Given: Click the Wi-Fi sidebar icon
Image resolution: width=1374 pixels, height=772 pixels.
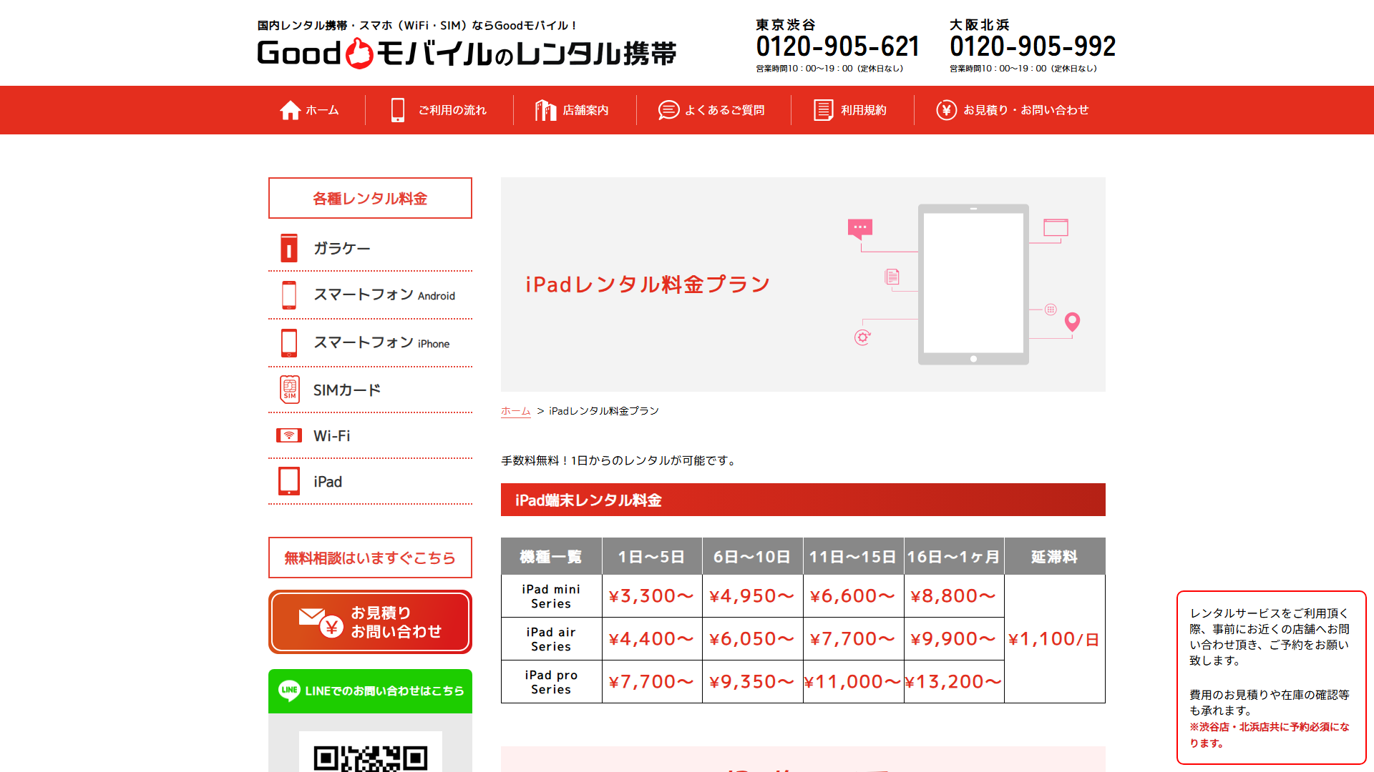Looking at the screenshot, I should coord(288,435).
